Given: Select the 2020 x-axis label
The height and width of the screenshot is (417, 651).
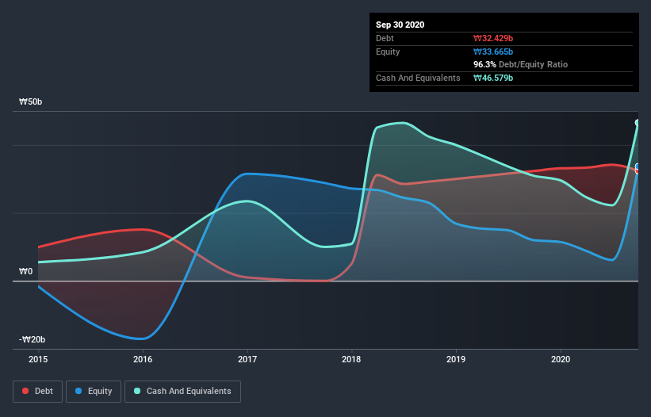Looking at the screenshot, I should pos(561,359).
